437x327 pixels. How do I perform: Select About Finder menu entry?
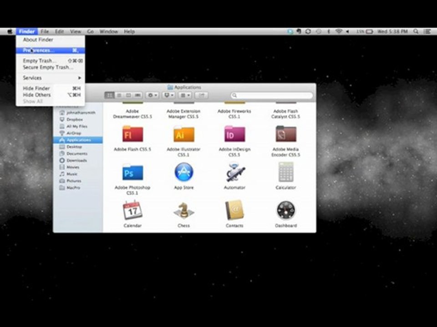click(x=51, y=40)
